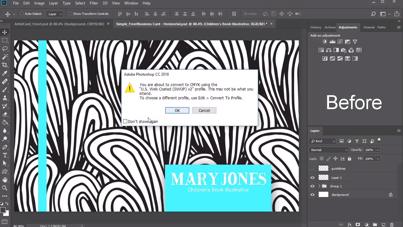Select the Crop tool
This screenshot has width=403, height=227.
tap(5, 65)
